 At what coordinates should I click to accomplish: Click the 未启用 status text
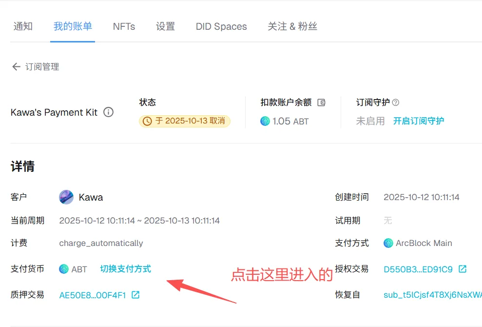[370, 121]
